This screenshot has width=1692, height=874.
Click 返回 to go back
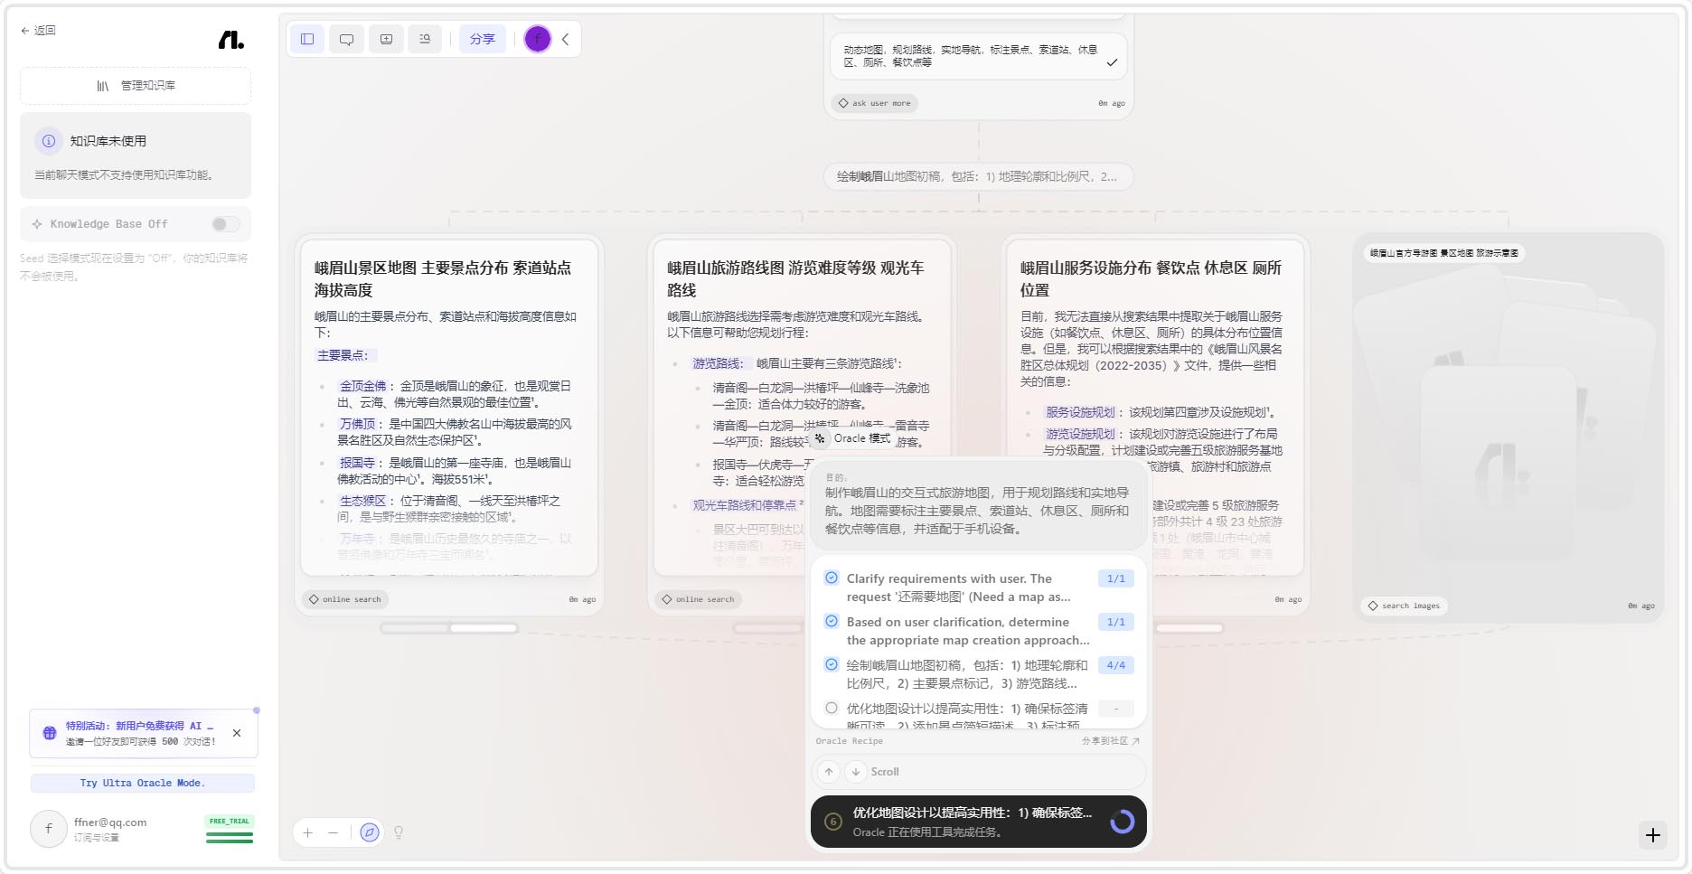(38, 31)
